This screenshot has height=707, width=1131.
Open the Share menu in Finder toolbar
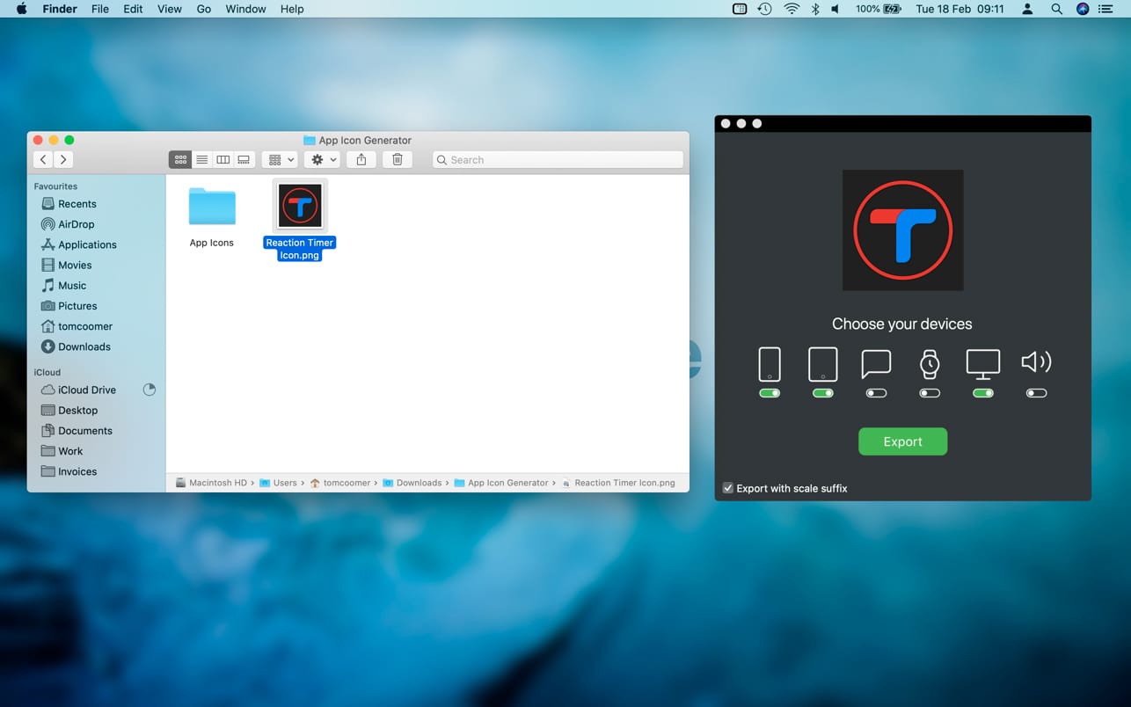[x=361, y=159]
